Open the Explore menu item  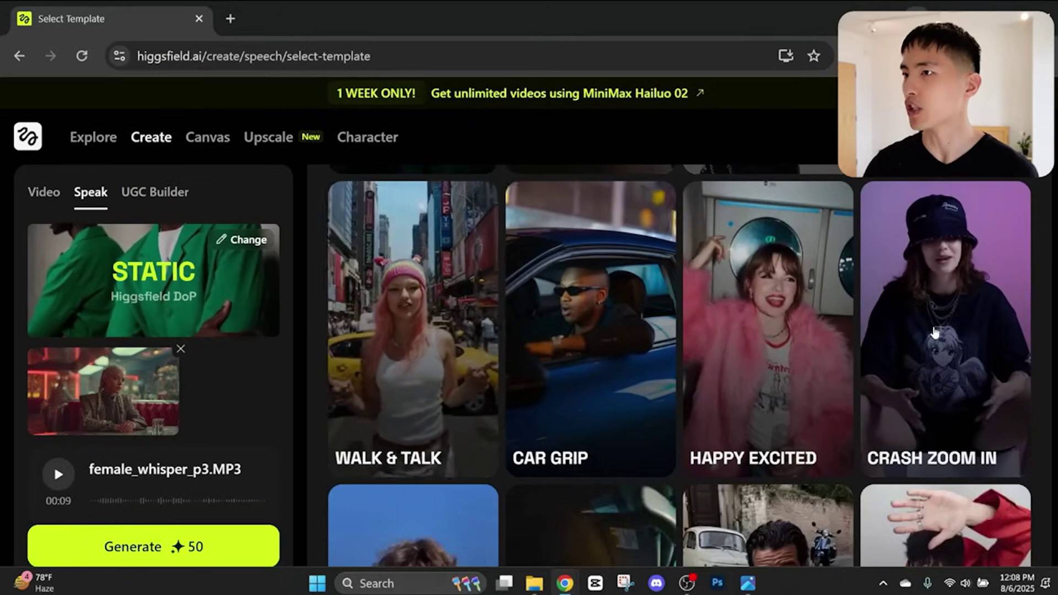tap(93, 137)
